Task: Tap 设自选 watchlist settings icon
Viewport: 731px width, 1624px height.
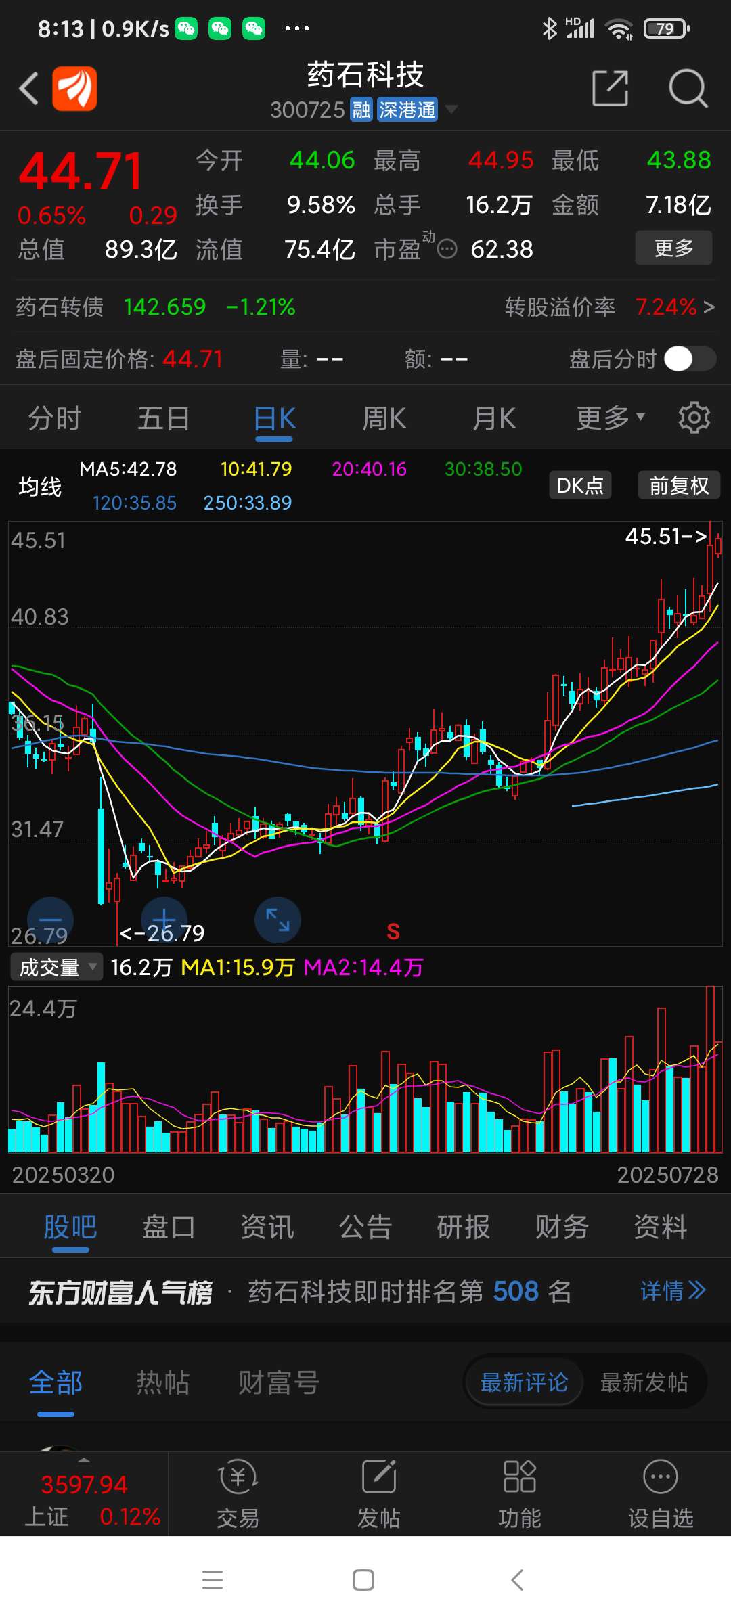Action: coord(661,1494)
